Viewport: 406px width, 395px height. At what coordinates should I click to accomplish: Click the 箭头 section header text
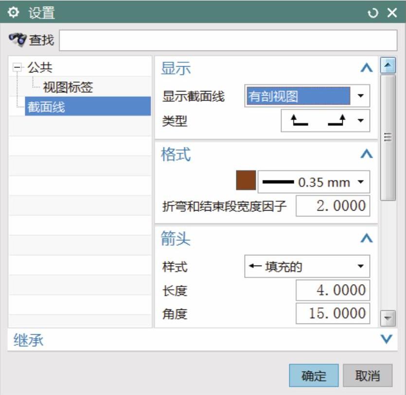click(x=176, y=238)
